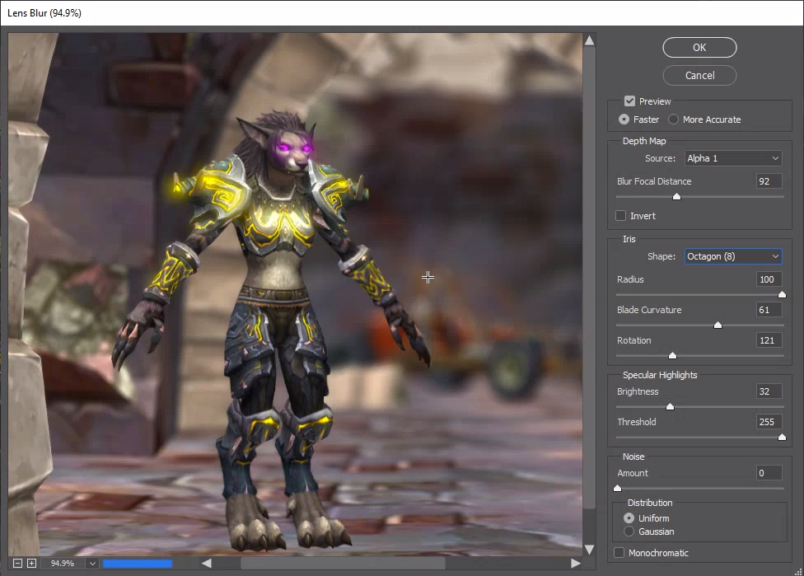Enable the Monochromatic checkbox

(x=619, y=552)
